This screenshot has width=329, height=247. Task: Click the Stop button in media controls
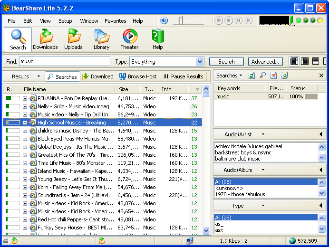point(229,20)
